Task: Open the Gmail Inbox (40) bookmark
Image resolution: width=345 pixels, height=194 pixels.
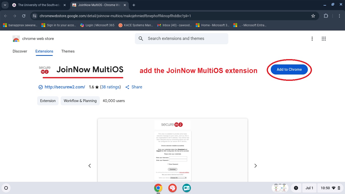Action: tap(175, 25)
